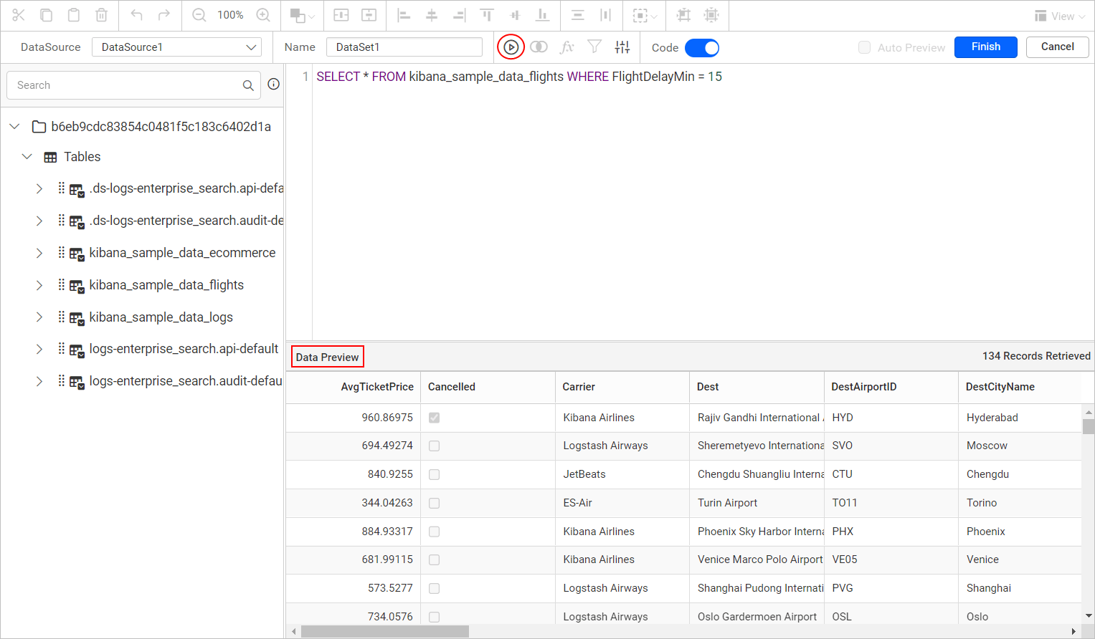
Task: Select kibana_sample_data_flights tree item
Action: coord(166,285)
